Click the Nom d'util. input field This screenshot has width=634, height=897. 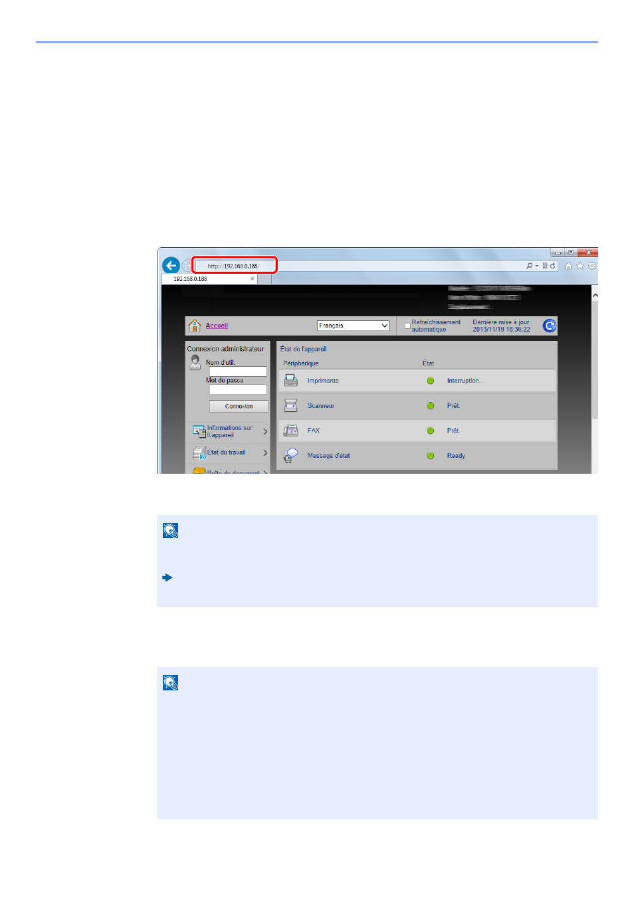[238, 371]
